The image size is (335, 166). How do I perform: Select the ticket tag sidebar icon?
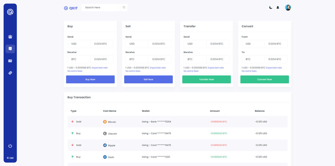pos(10,73)
